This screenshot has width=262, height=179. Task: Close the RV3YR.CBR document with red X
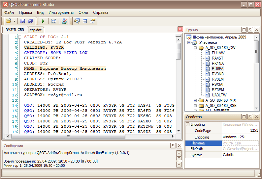point(180,29)
